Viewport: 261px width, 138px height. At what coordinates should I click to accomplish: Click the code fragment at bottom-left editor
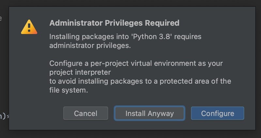[4, 116]
